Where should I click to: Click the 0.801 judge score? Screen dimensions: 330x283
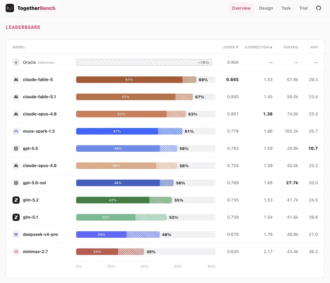[x=233, y=114]
